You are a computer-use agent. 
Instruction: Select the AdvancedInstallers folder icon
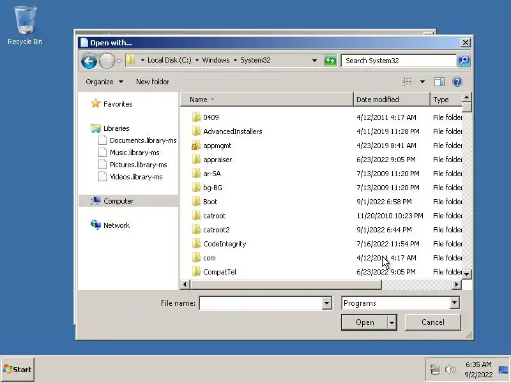pyautogui.click(x=196, y=131)
